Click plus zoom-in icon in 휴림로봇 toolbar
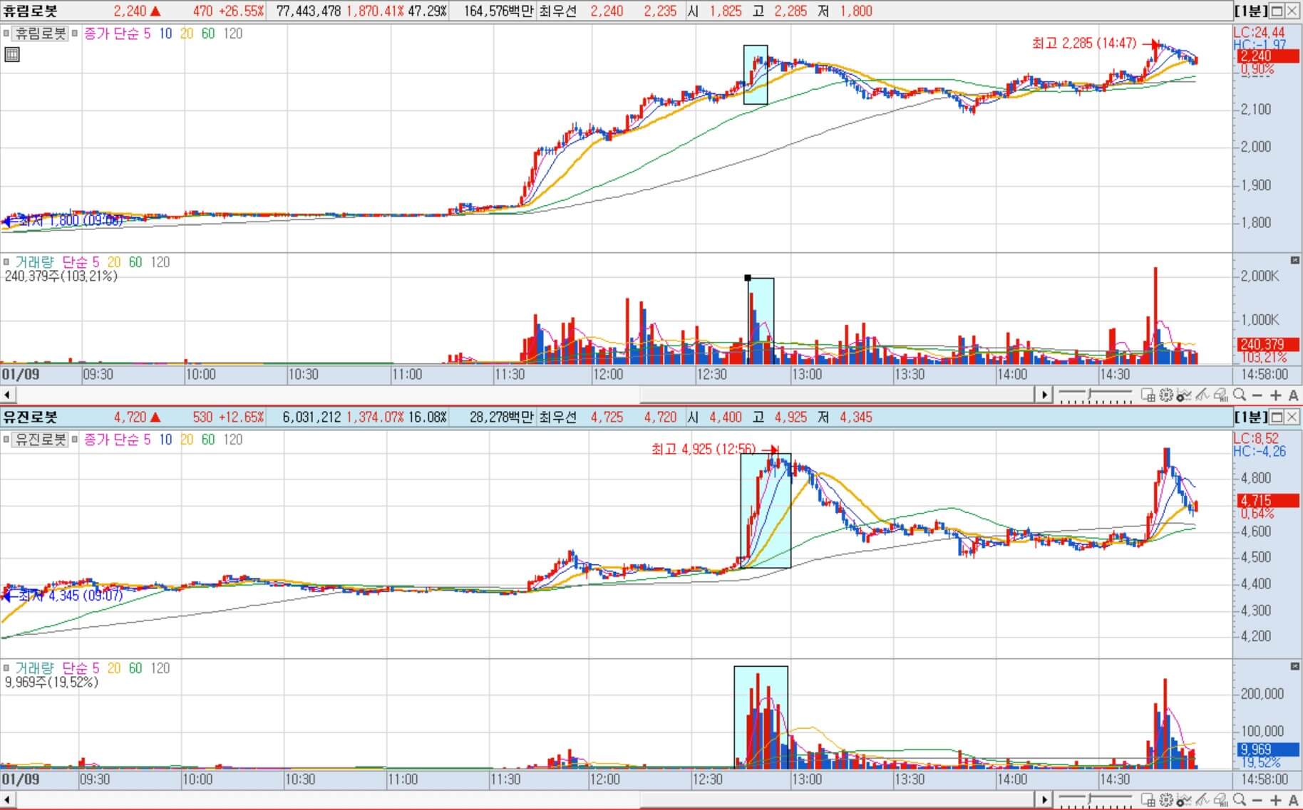This screenshot has width=1303, height=810. (1276, 395)
